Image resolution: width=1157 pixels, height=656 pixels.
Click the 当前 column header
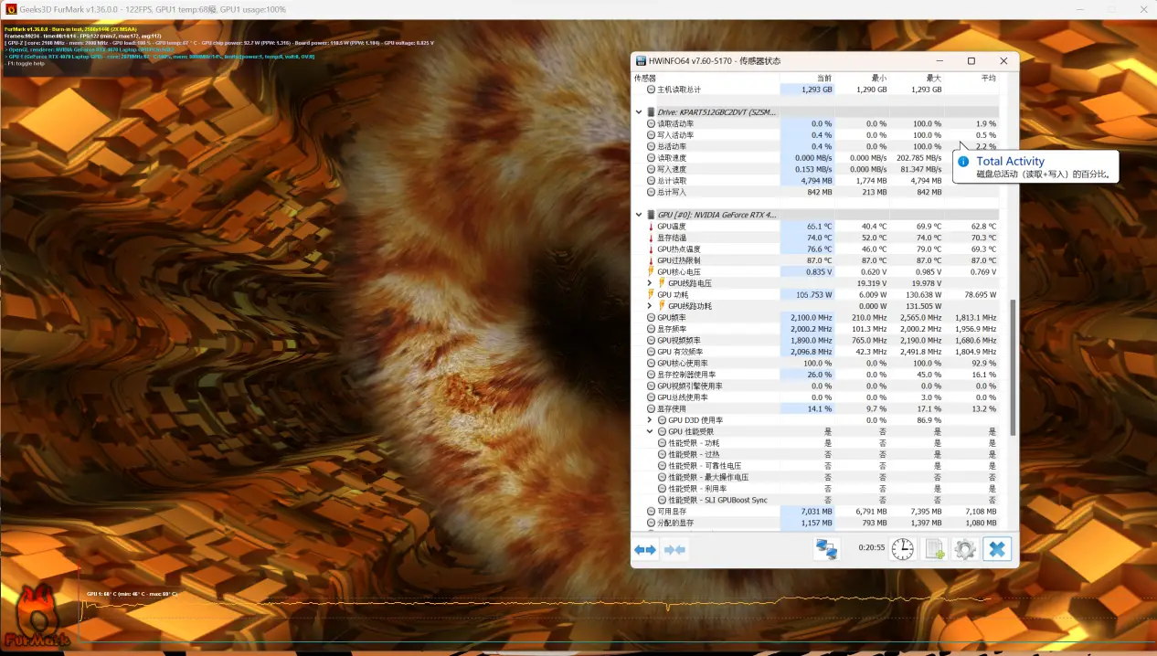click(x=823, y=79)
